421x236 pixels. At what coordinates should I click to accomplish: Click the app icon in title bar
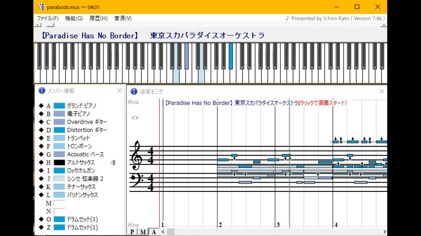[41, 7]
